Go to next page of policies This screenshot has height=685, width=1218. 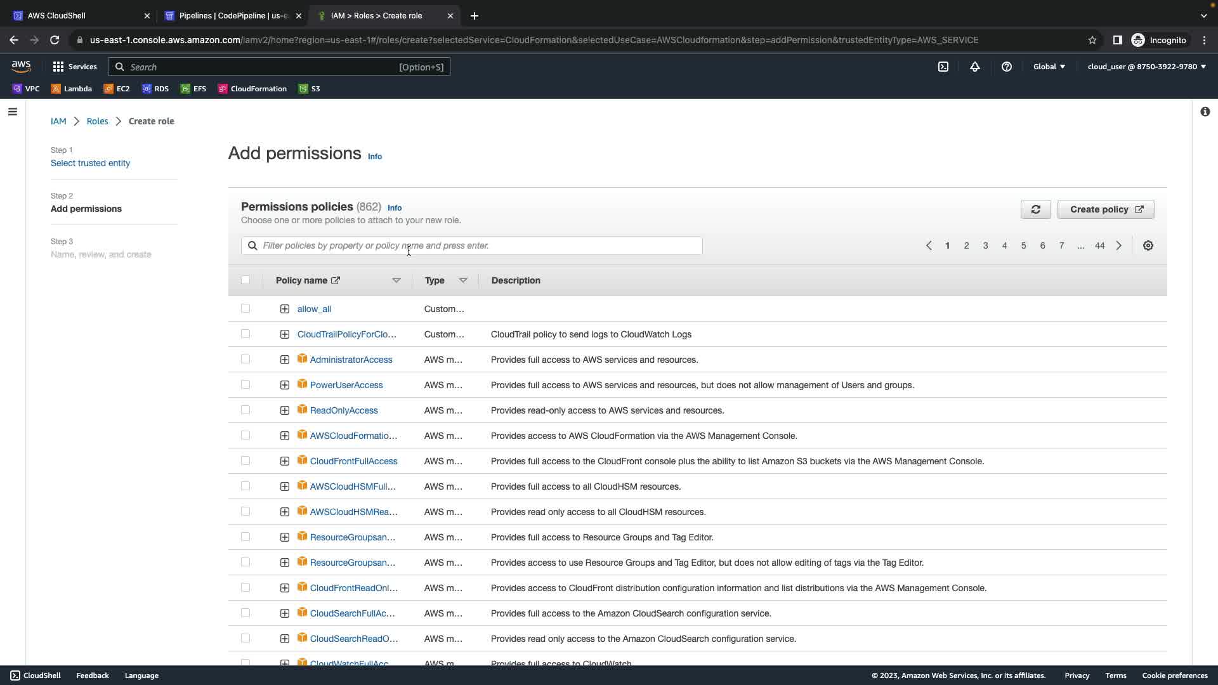(1118, 245)
